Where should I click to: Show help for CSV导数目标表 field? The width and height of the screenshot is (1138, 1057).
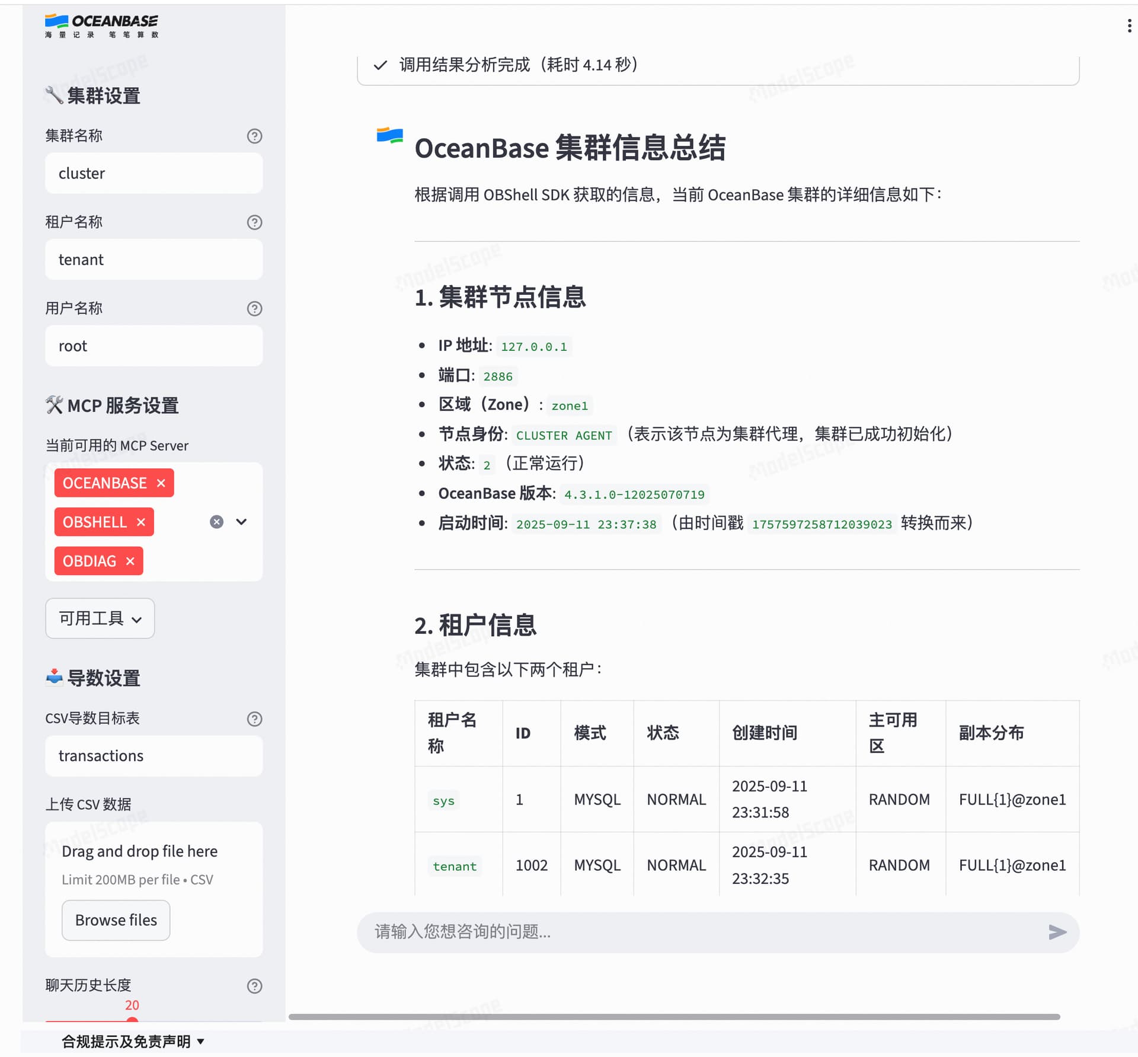pyautogui.click(x=254, y=718)
